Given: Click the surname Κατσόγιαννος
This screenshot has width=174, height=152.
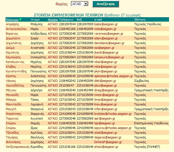Looking at the screenshot, I should click(x=15, y=62).
